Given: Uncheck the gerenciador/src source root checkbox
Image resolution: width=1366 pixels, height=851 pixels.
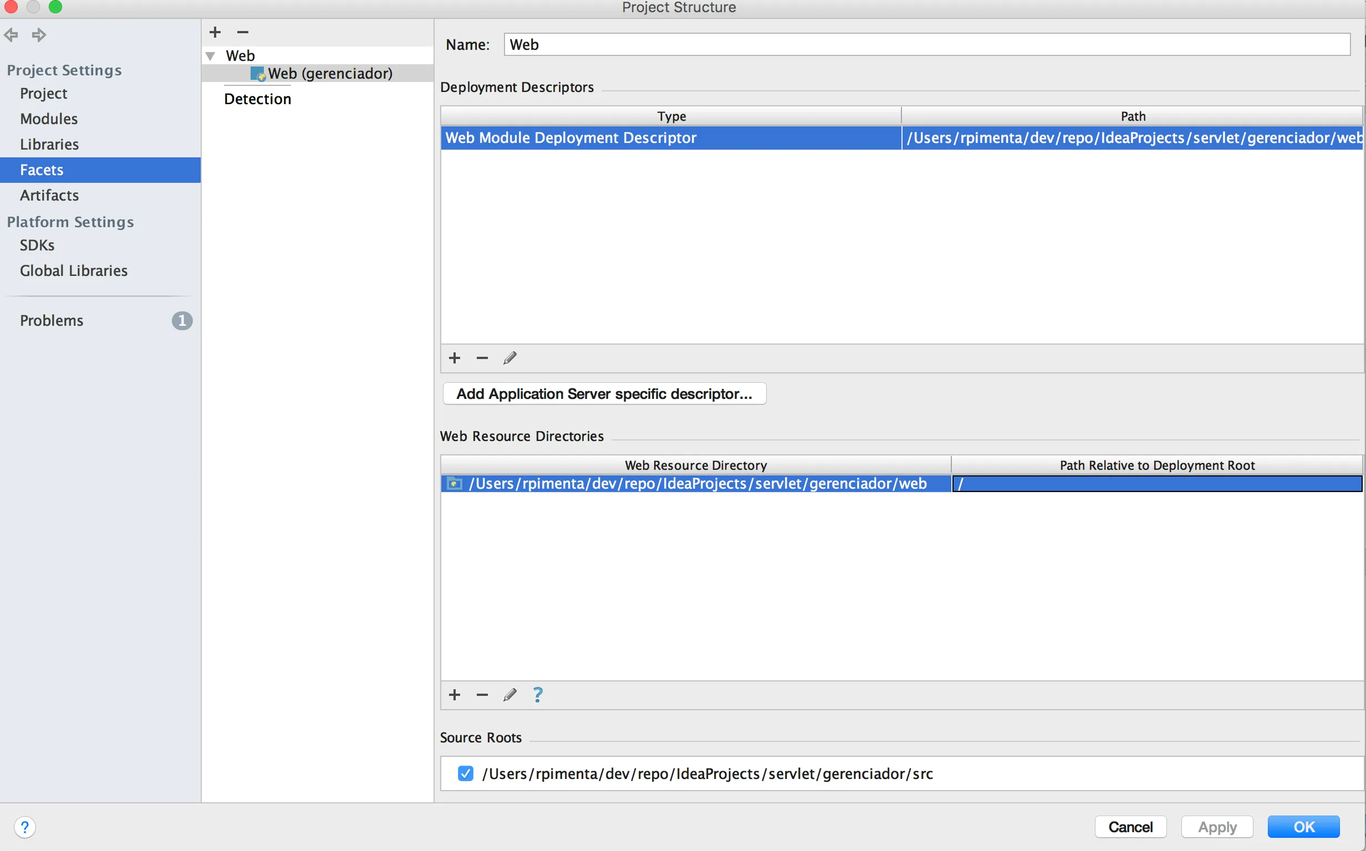Looking at the screenshot, I should click(x=466, y=774).
